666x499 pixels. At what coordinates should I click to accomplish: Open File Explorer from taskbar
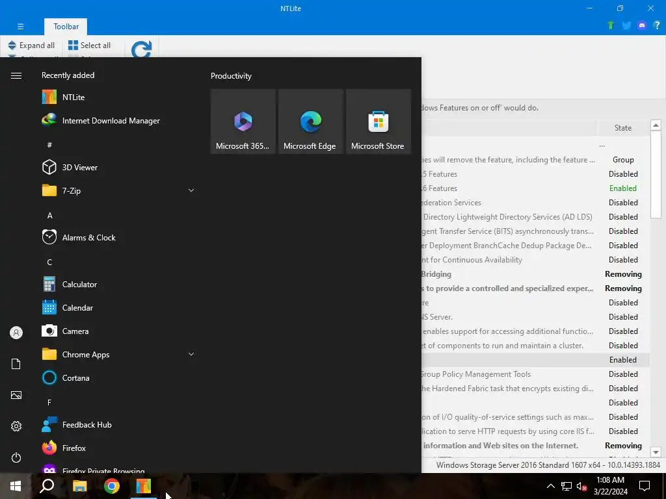pos(79,486)
